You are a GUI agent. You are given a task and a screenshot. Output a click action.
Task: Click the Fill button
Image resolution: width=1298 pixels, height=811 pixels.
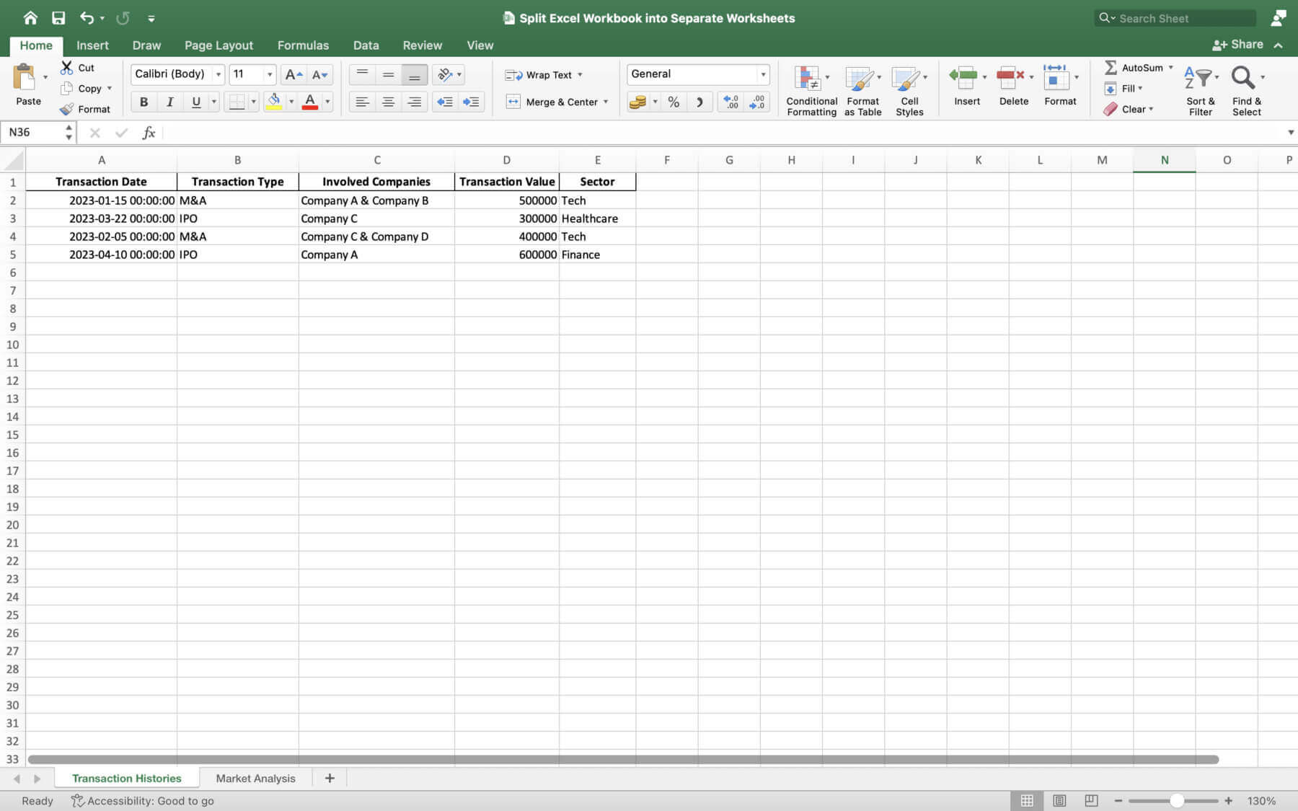[x=1119, y=88]
